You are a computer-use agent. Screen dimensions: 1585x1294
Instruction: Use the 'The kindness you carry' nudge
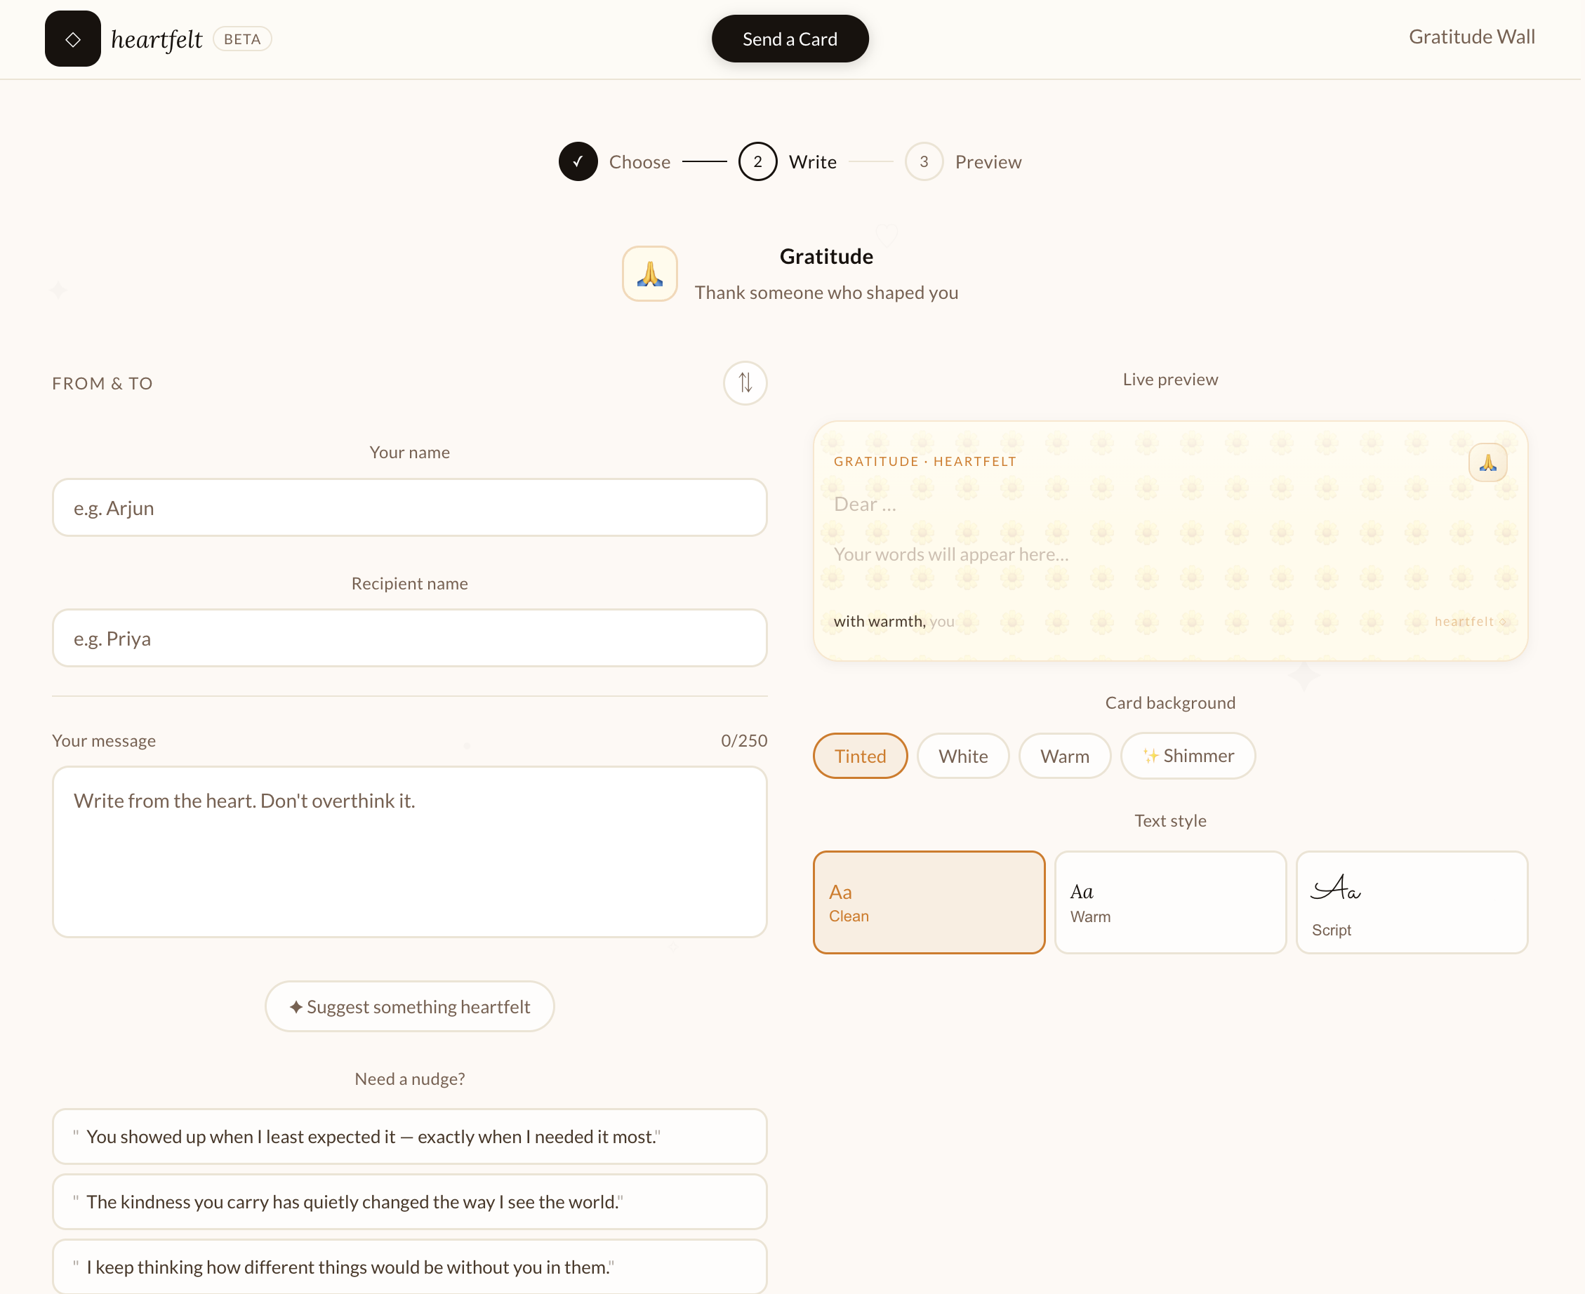tap(409, 1201)
